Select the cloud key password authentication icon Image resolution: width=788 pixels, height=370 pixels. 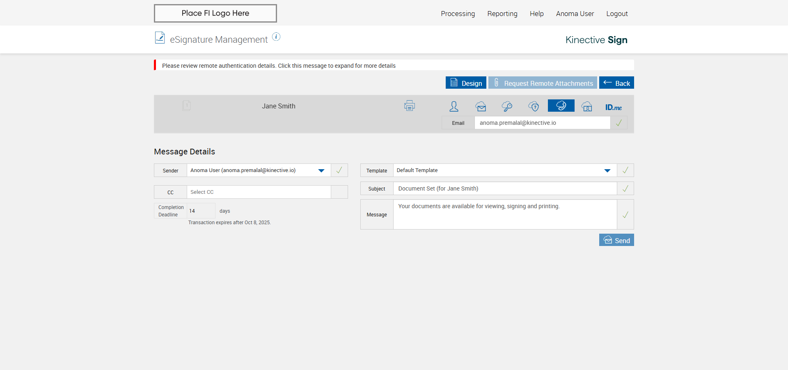tap(507, 106)
